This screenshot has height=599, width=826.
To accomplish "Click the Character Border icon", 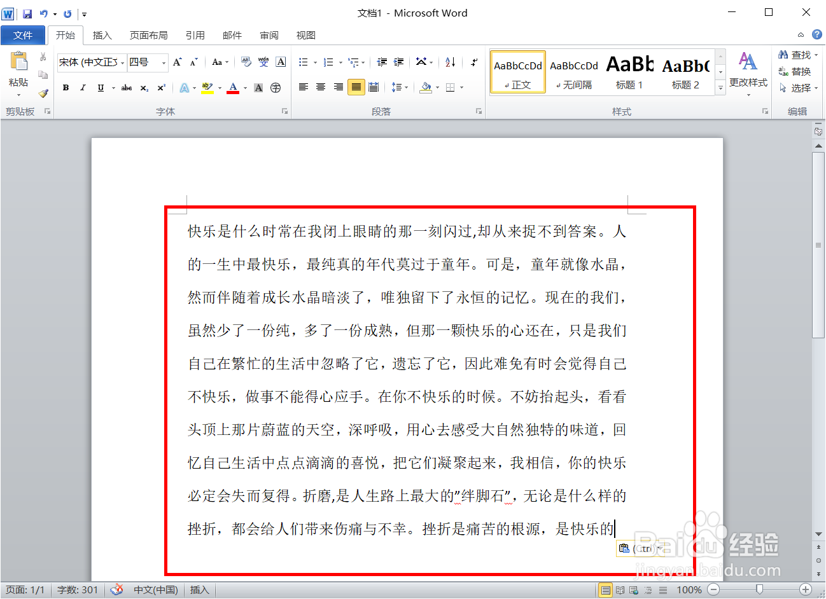I will [x=281, y=62].
